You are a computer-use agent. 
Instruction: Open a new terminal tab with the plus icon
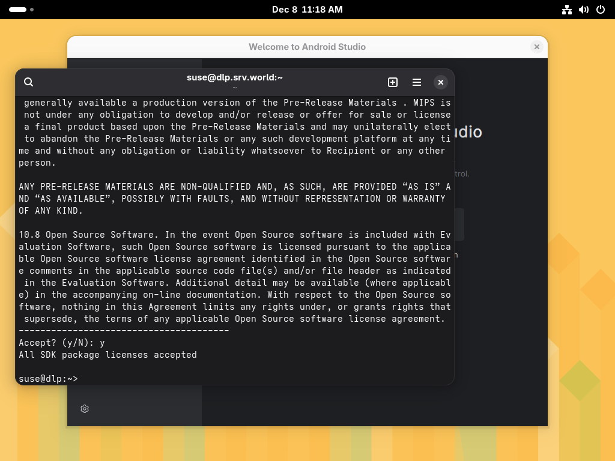click(393, 82)
